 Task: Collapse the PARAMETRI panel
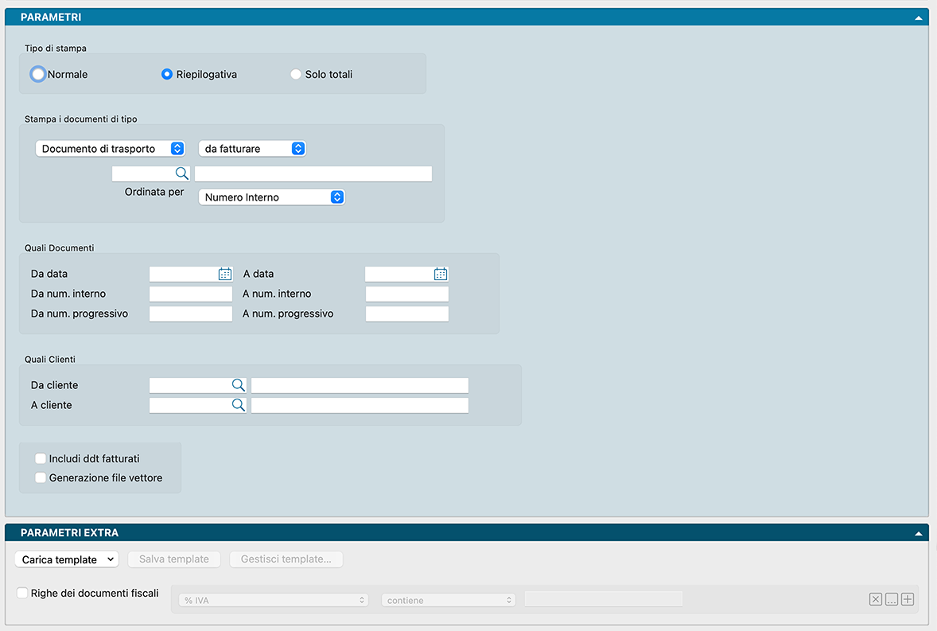pyautogui.click(x=919, y=17)
